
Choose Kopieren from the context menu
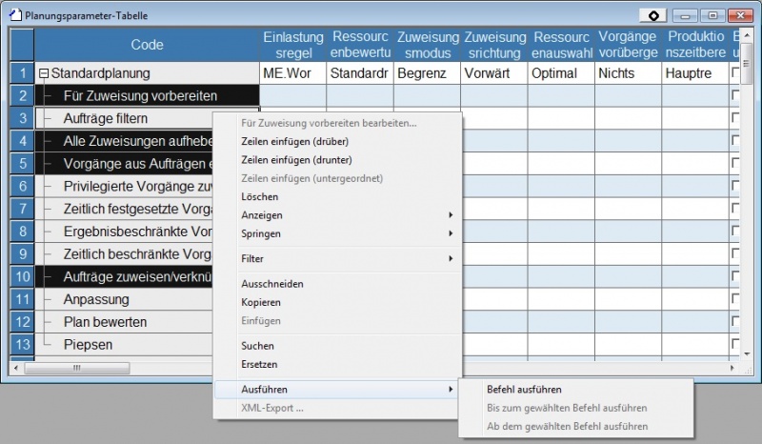tap(261, 302)
